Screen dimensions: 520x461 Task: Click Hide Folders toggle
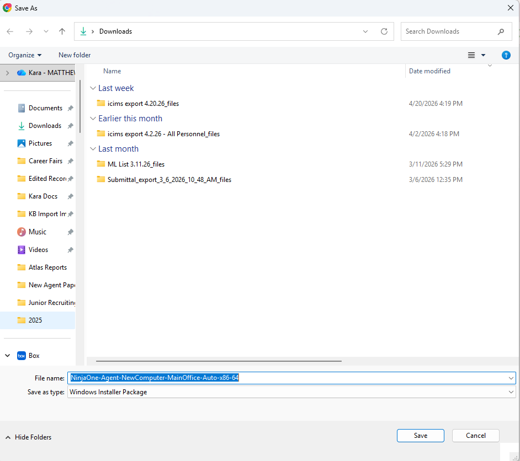pos(29,437)
